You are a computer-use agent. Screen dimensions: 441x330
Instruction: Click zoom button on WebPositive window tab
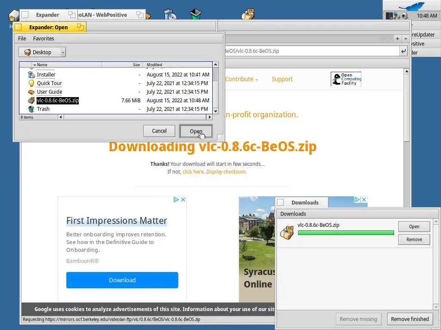140,15
